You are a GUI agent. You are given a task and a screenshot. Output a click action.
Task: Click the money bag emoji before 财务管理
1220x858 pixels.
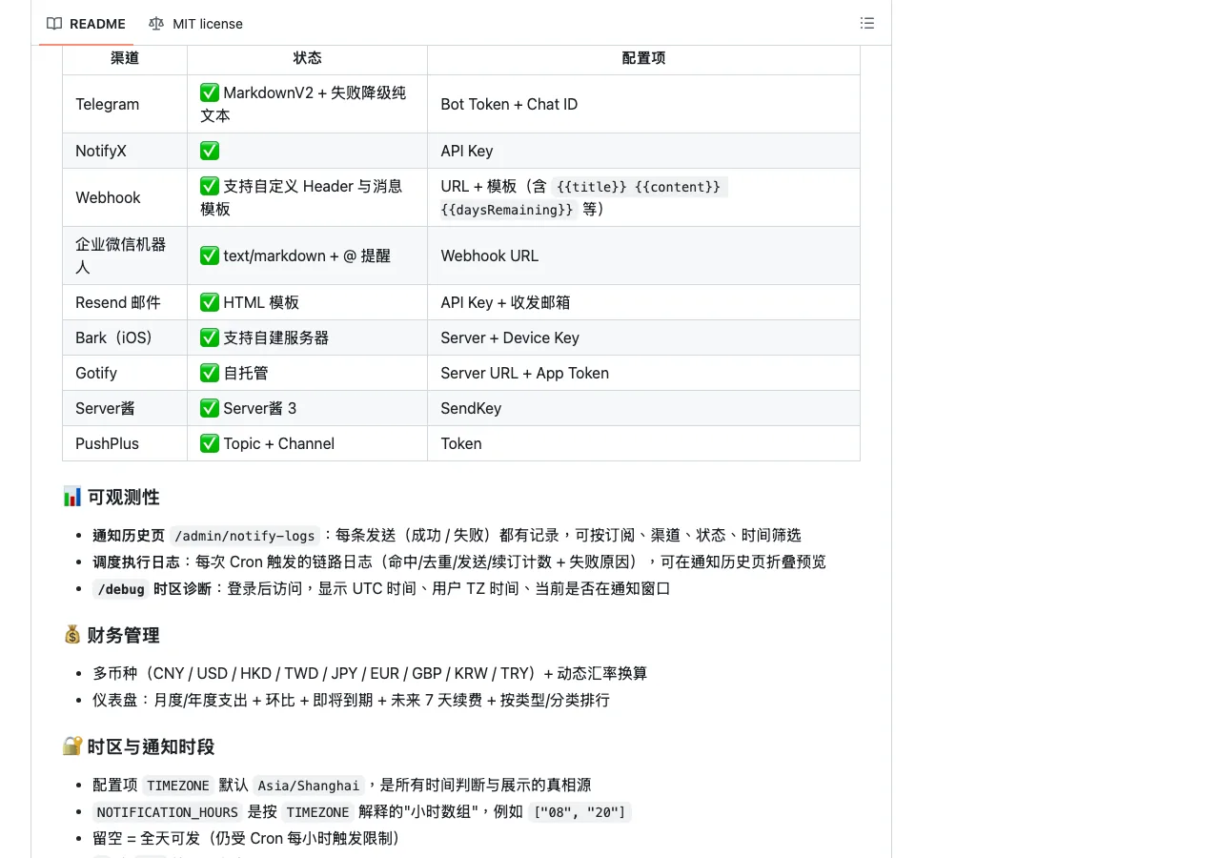tap(72, 635)
